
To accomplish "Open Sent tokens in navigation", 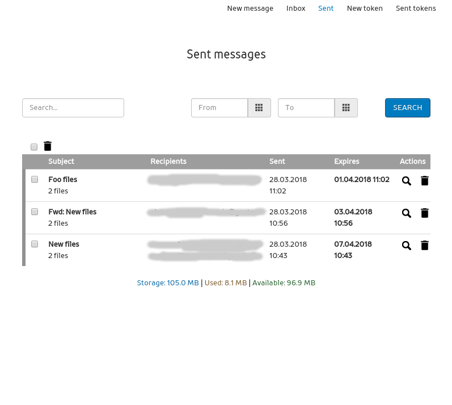I will click(416, 9).
